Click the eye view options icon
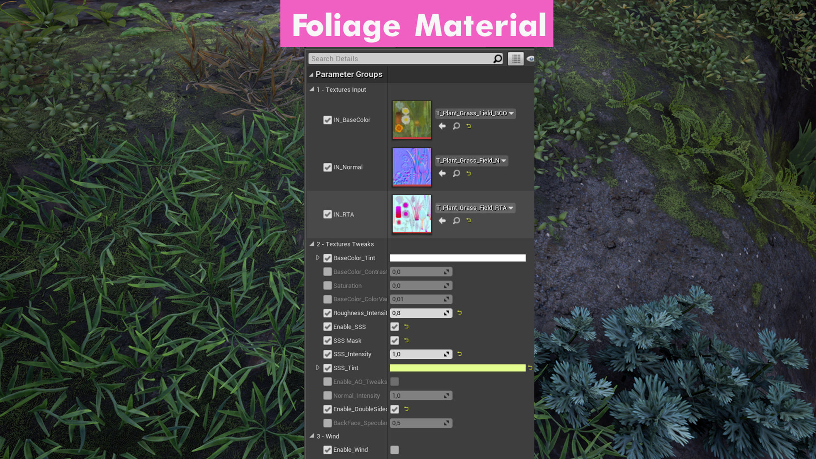This screenshot has width=816, height=459. click(530, 59)
